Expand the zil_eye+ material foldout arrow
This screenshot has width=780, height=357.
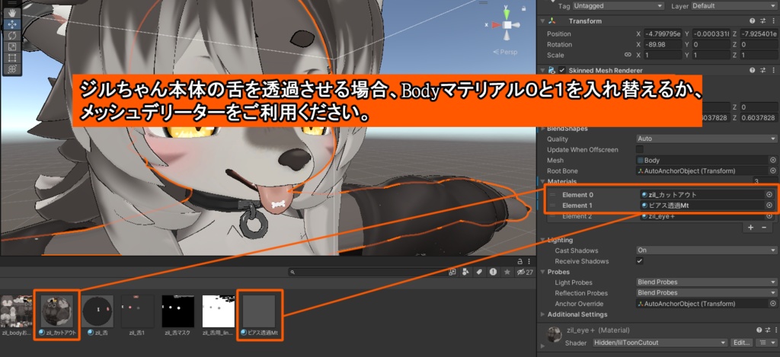click(x=542, y=346)
